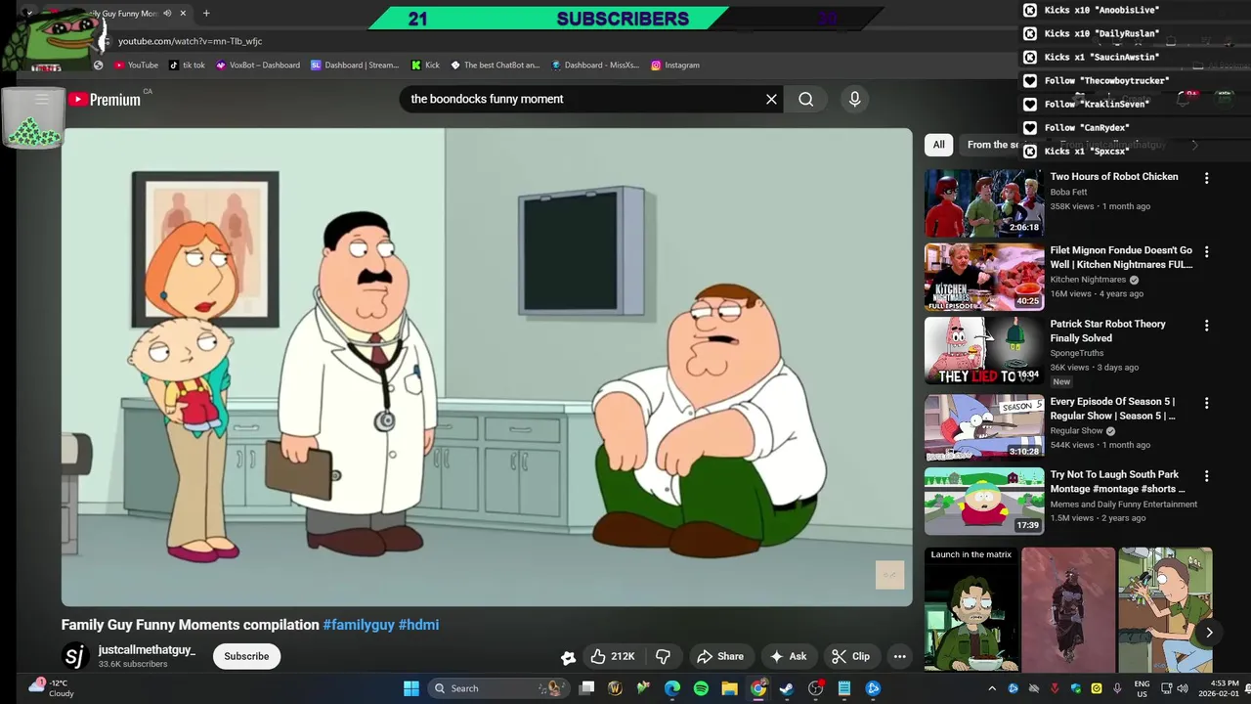Viewport: 1251px width, 704px height.
Task: Open a new browser tab
Action: pos(206,14)
